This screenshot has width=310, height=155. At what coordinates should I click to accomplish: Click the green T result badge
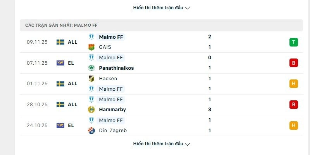coord(293,42)
